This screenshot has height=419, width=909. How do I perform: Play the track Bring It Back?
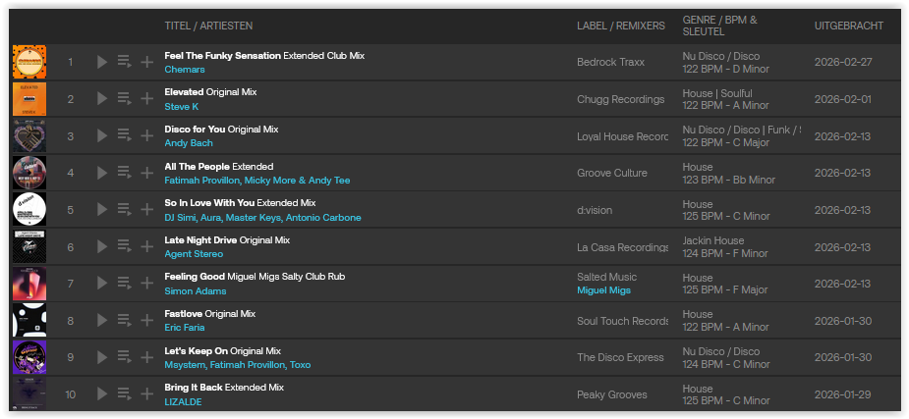[x=102, y=394]
